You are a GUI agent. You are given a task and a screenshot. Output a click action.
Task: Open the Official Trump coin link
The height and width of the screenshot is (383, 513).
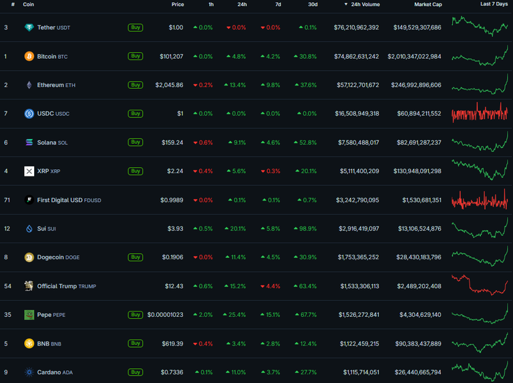(67, 286)
